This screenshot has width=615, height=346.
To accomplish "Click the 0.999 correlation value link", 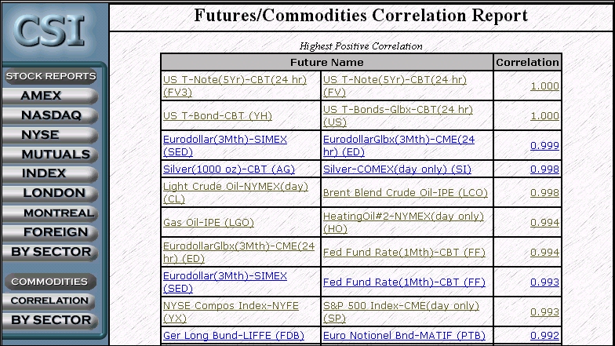I will click(x=544, y=146).
